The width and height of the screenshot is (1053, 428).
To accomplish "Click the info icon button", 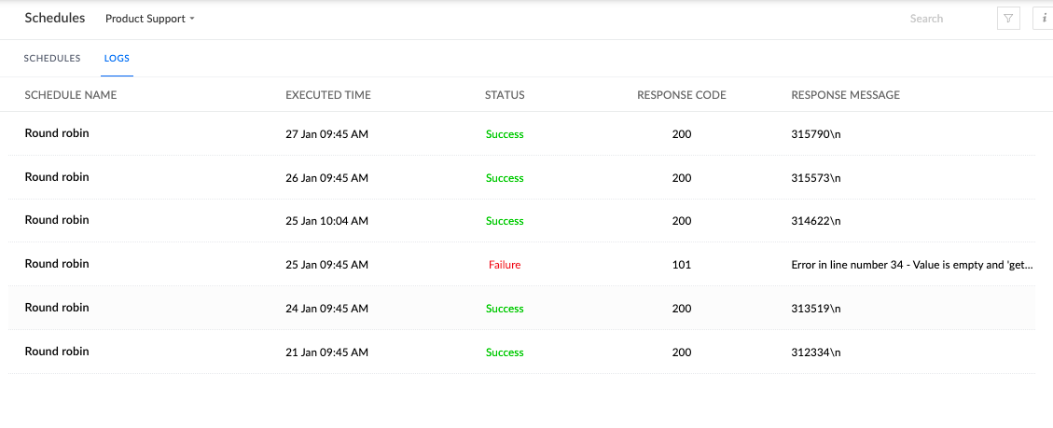I will 1044,18.
